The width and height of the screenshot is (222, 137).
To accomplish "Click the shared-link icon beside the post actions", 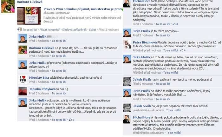I will pyautogui.click(x=19, y=29).
